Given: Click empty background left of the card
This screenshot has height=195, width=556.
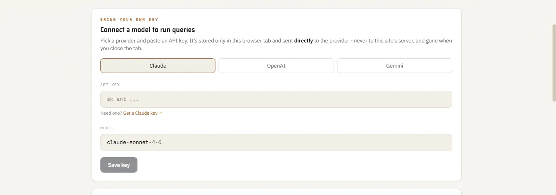Looking at the screenshot, I should point(46,97).
